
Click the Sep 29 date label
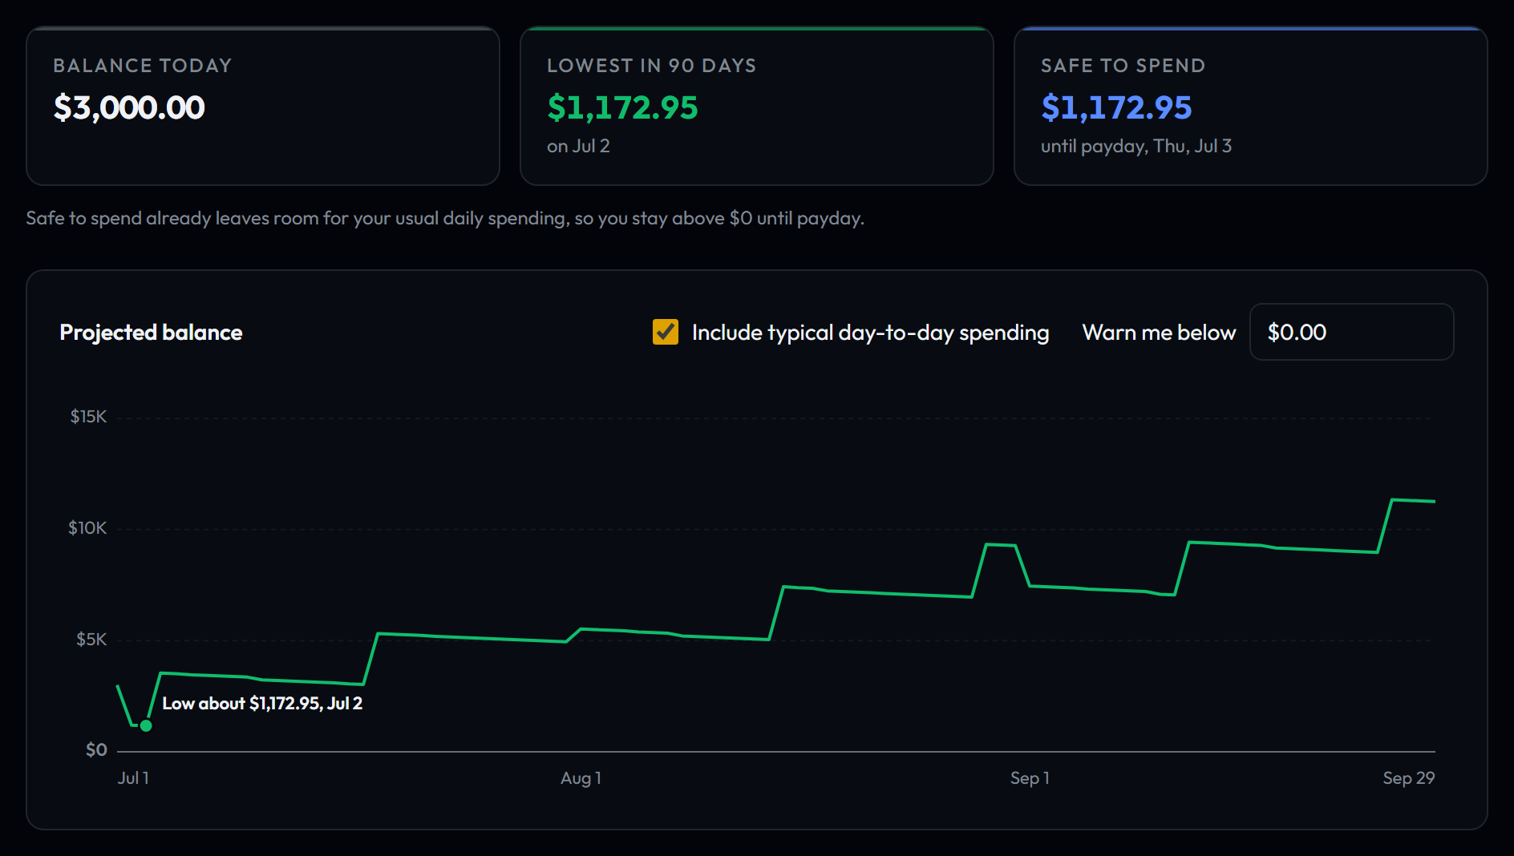[x=1408, y=778]
